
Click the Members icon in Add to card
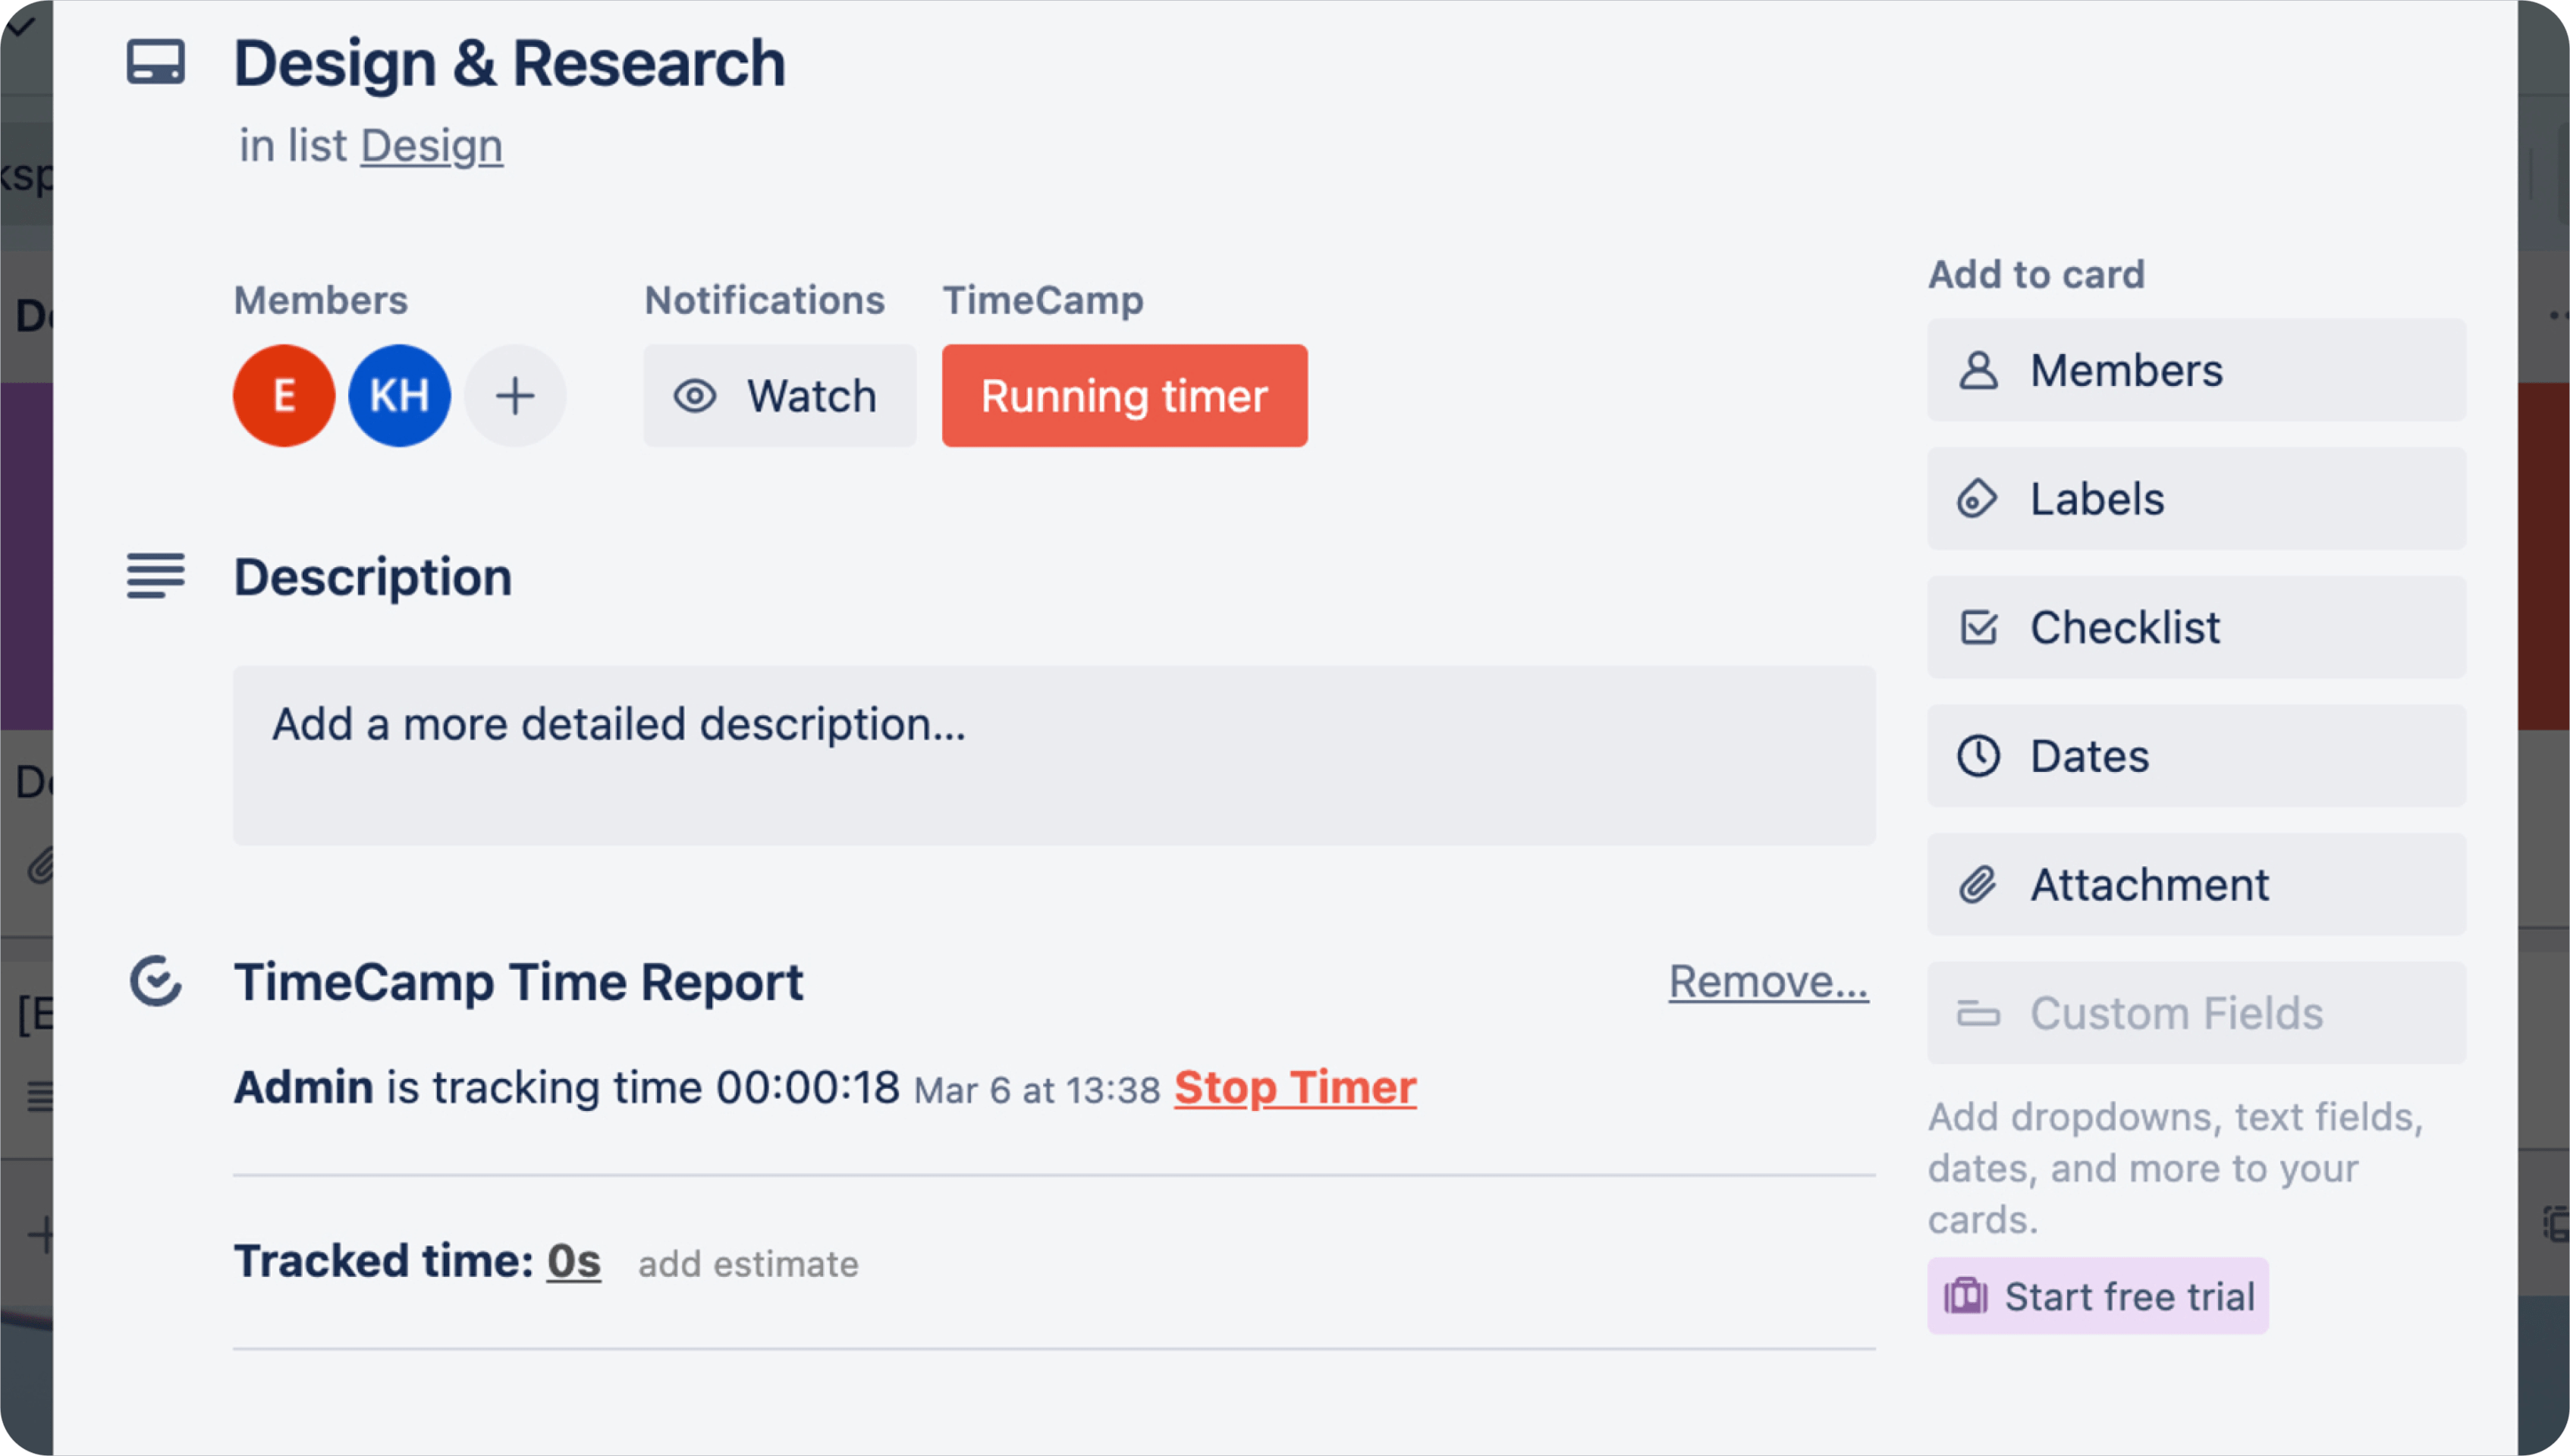(x=1981, y=371)
